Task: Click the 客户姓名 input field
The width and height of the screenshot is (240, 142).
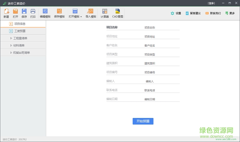Action: pos(150,46)
